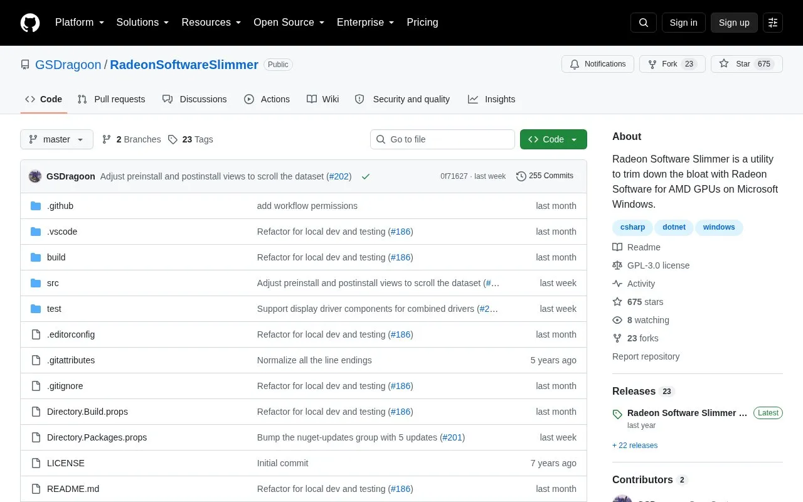Expand the Open Source menu

[289, 23]
